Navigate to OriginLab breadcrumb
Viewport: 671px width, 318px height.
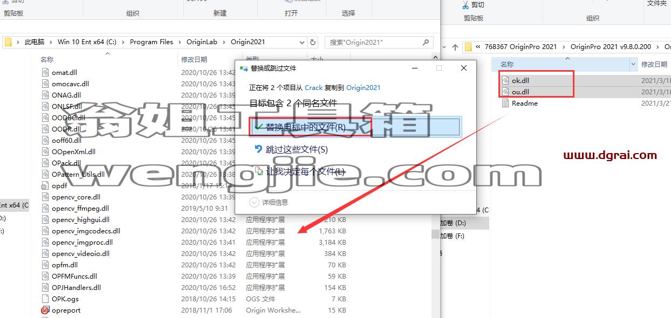202,42
